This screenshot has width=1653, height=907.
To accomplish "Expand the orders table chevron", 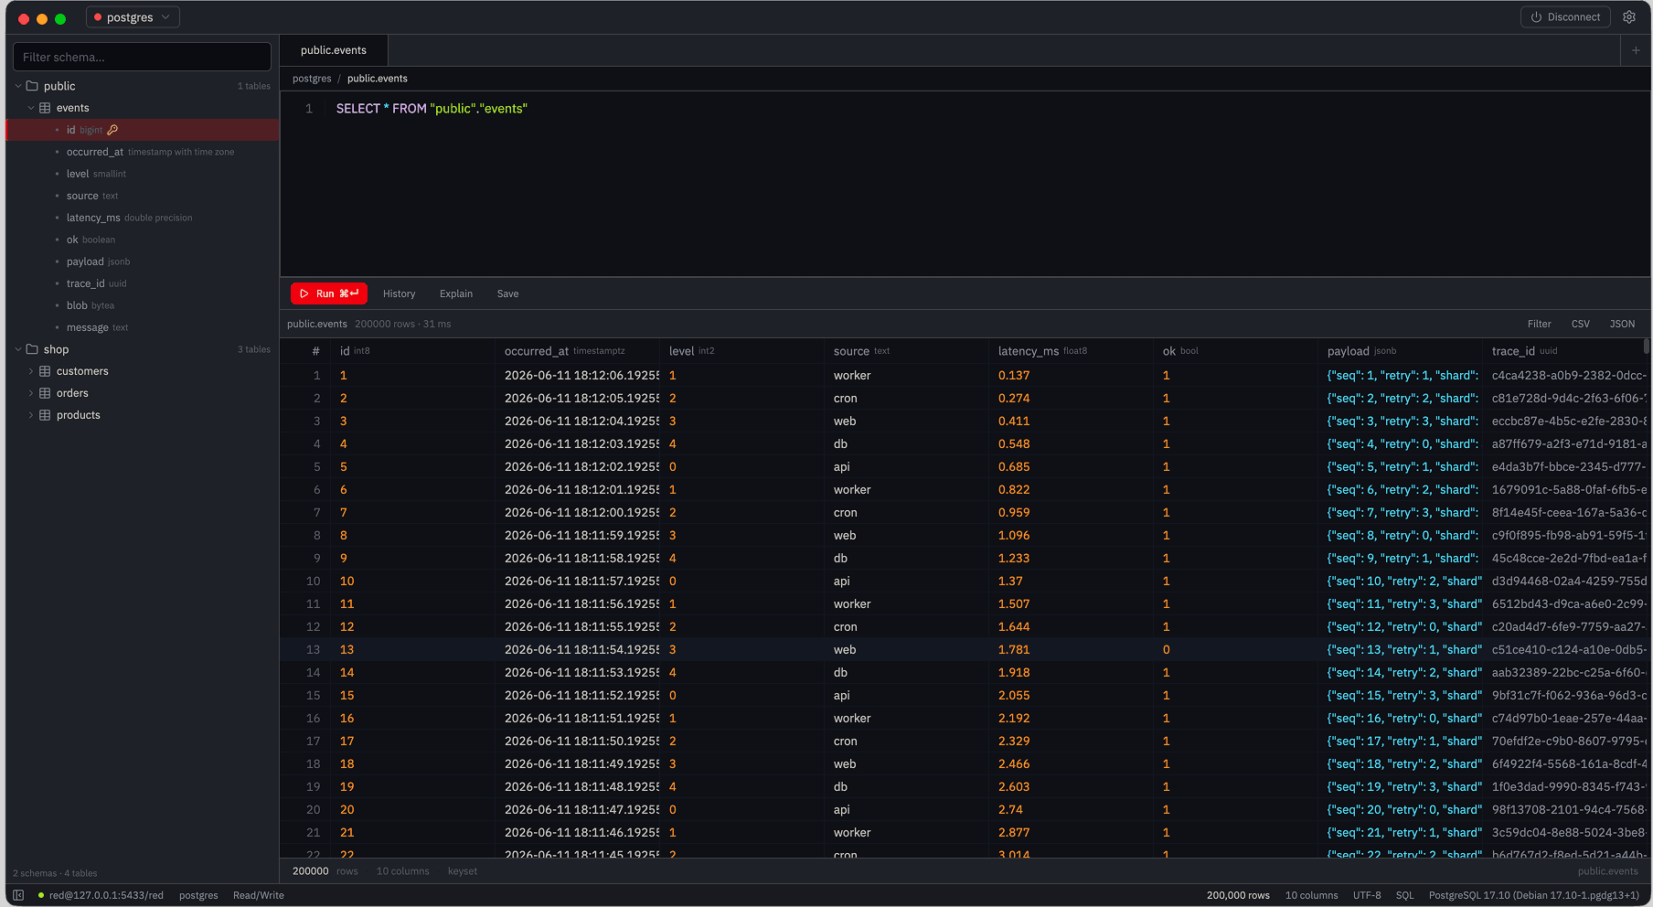I will (31, 393).
